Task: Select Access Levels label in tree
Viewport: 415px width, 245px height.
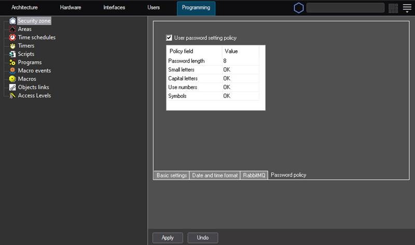Action: (34, 95)
